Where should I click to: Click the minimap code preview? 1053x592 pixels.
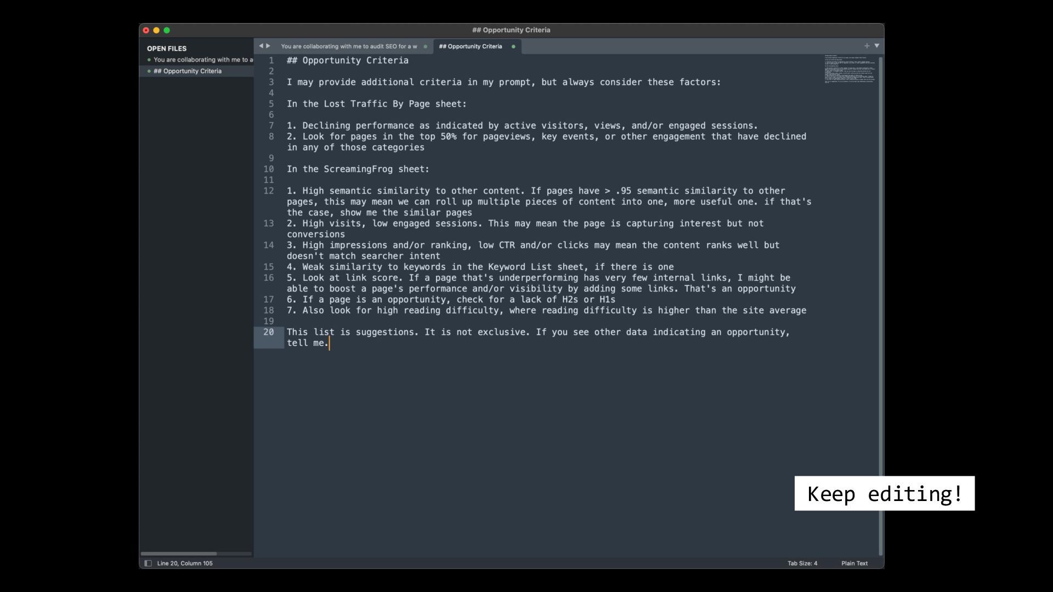click(x=849, y=69)
